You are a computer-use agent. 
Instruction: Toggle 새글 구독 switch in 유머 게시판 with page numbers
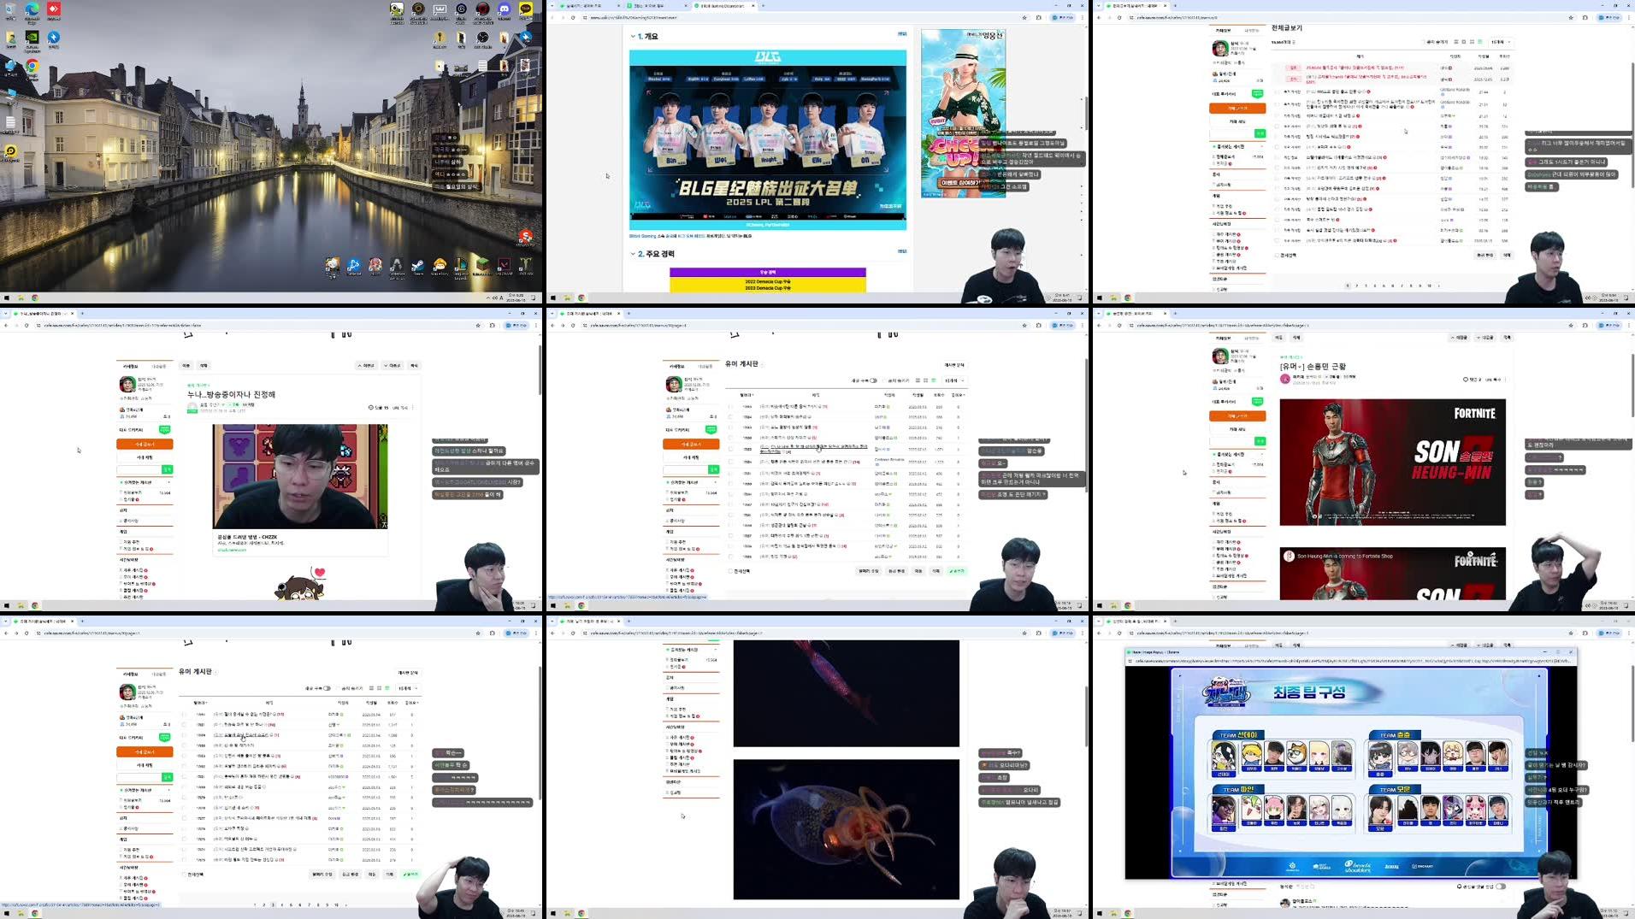(x=327, y=688)
